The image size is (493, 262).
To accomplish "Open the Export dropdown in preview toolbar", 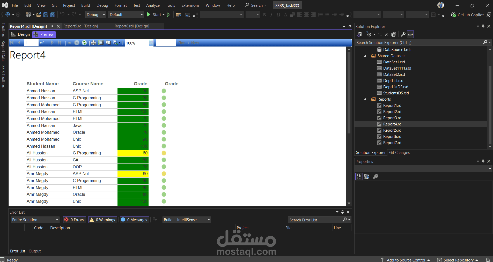I will point(117,43).
